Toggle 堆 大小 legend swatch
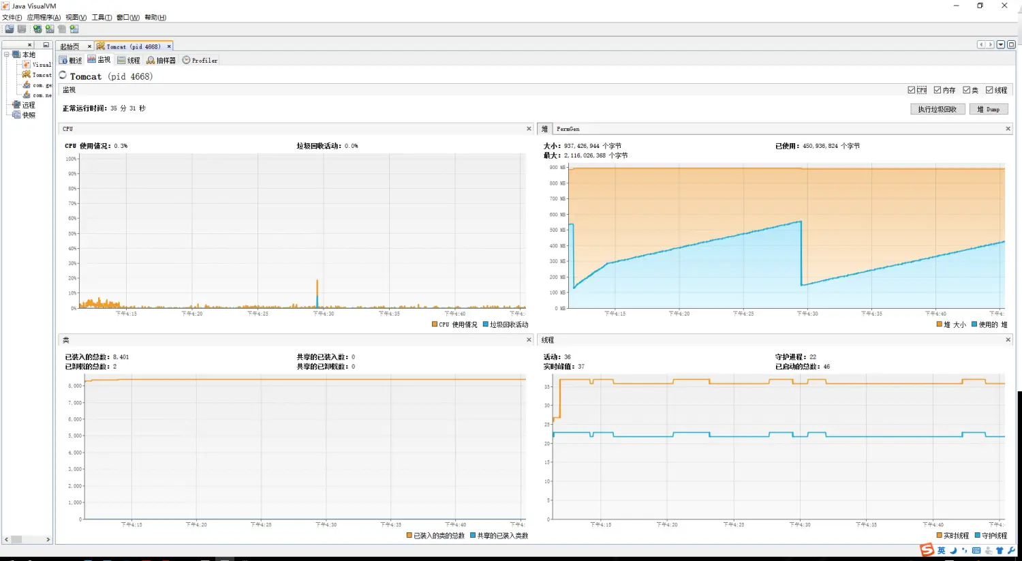1022x561 pixels. (940, 324)
